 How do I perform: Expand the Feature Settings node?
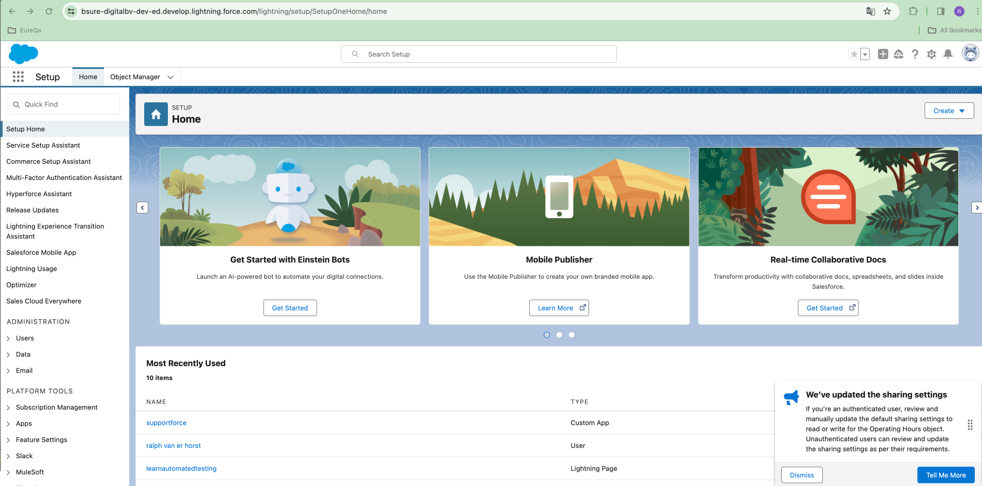click(x=8, y=440)
